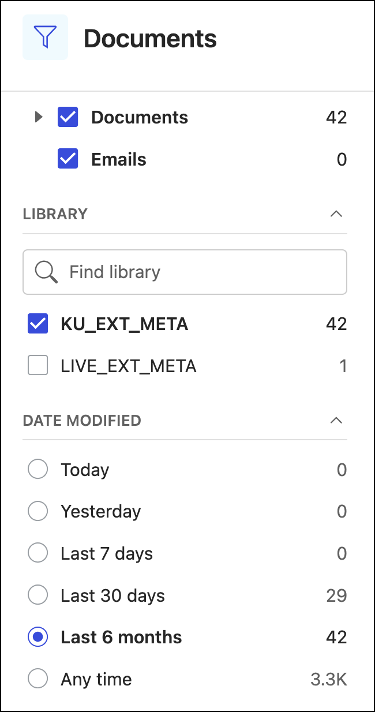
Task: Click the Date Modified section heading
Action: click(82, 420)
